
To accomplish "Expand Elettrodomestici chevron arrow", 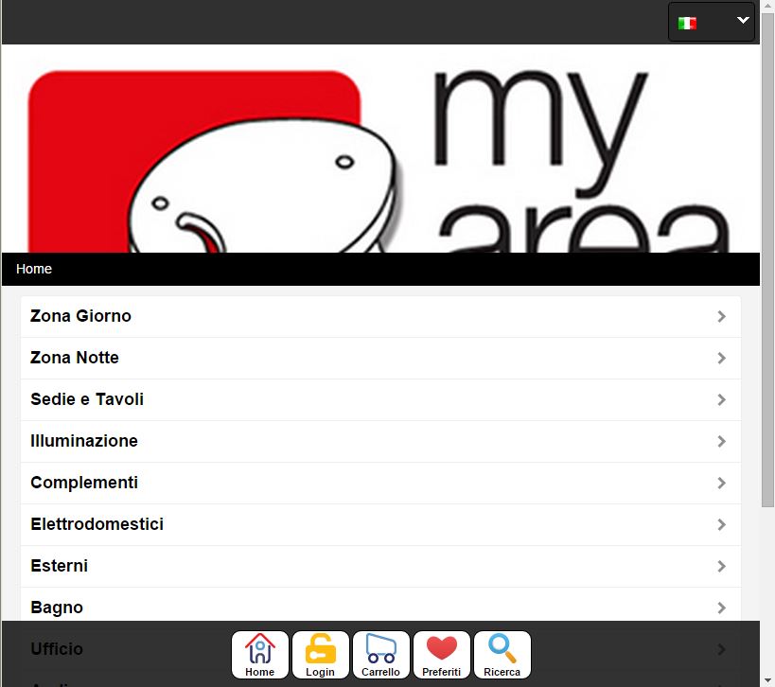I will point(722,524).
